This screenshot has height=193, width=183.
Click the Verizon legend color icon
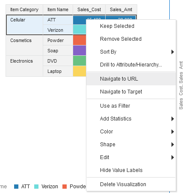(36, 187)
